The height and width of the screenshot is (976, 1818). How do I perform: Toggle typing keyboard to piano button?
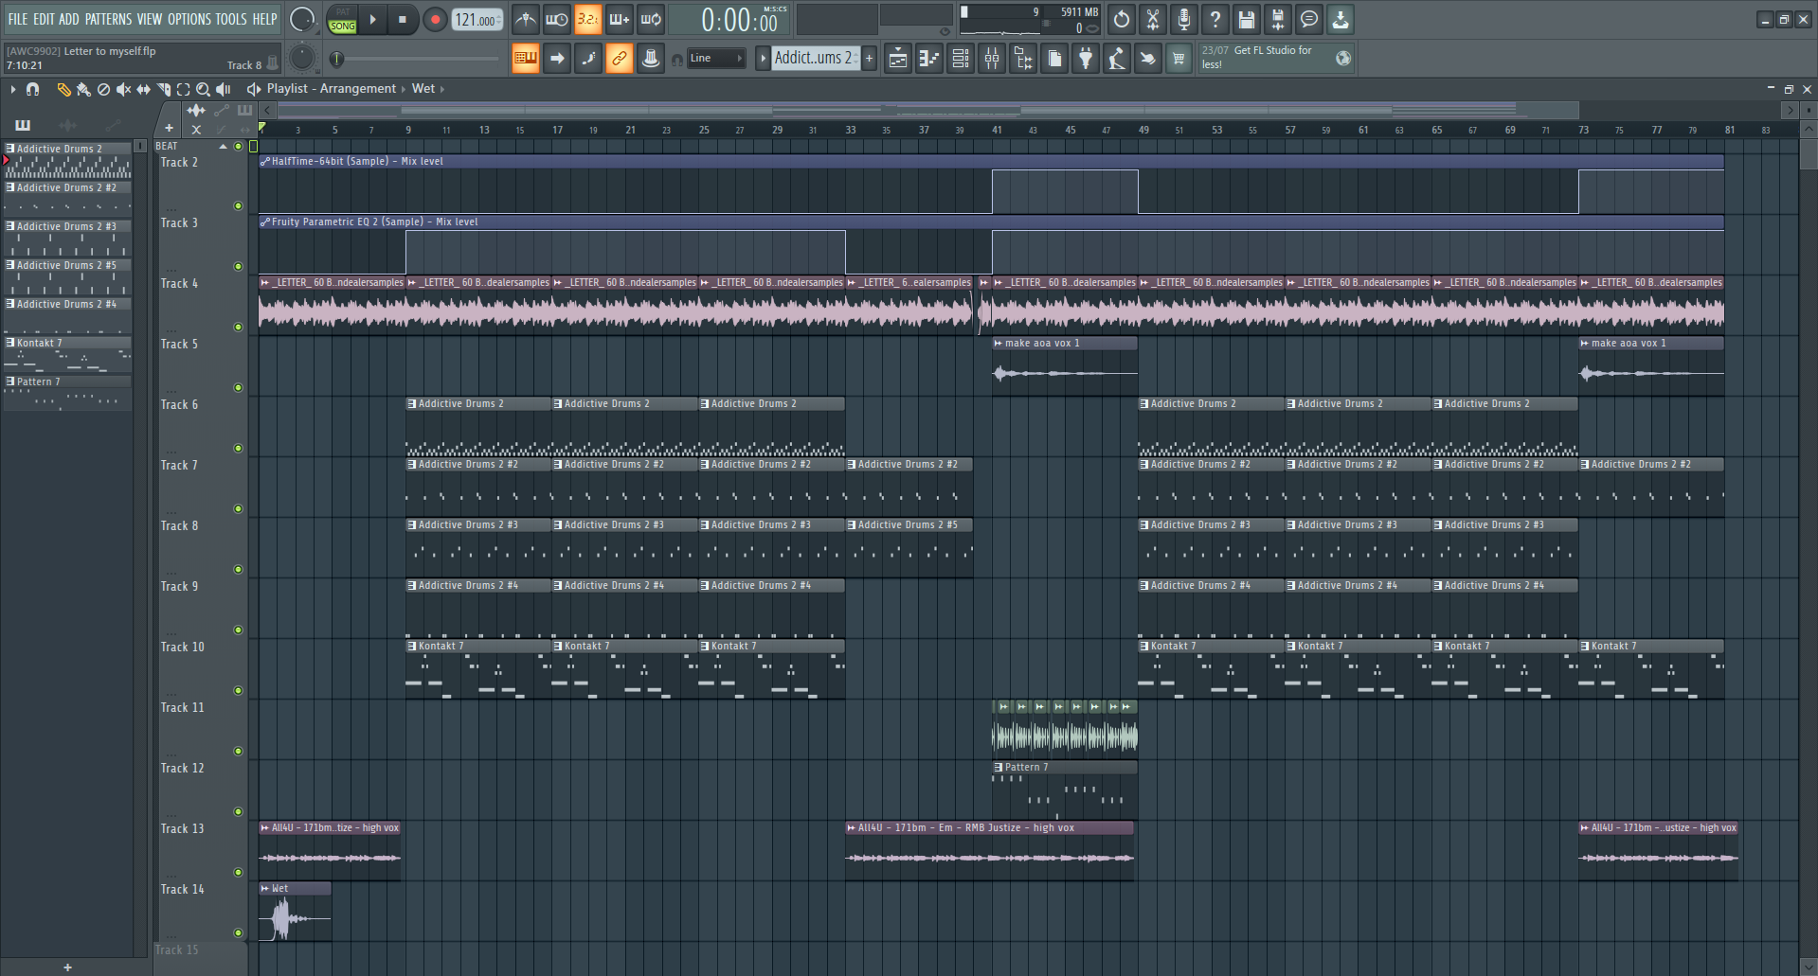[526, 59]
